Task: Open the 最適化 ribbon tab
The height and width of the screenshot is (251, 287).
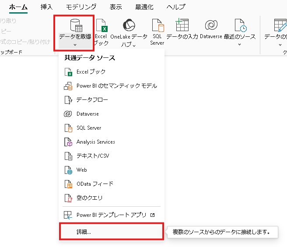Action: coord(144,7)
